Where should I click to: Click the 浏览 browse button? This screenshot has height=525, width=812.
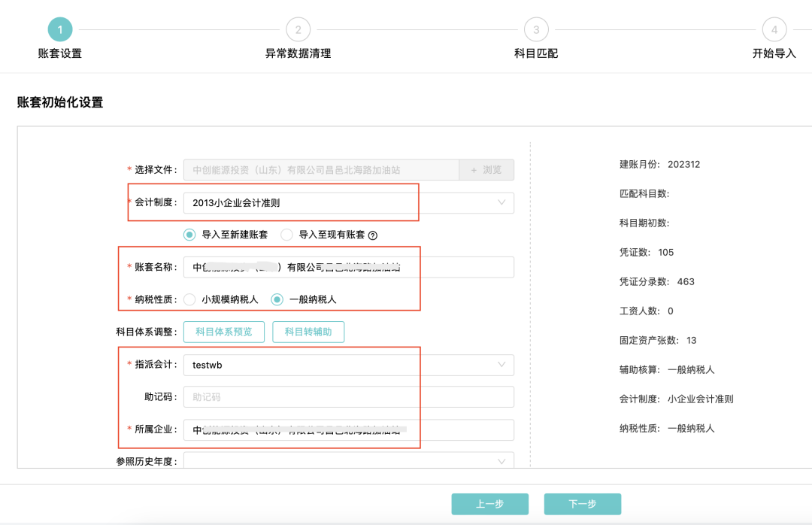pos(486,170)
